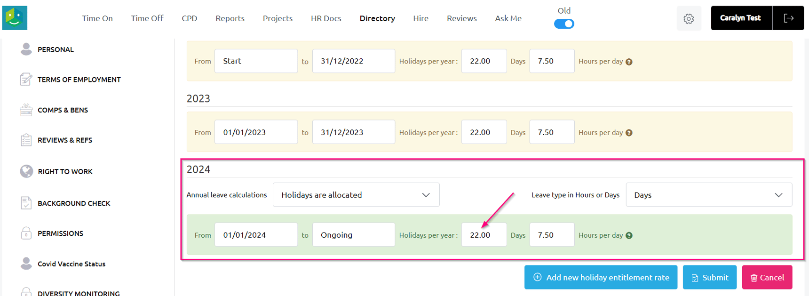Screen dimensions: 809x296
Task: Open the Leave type in Hours or Days dropdown
Action: pos(709,195)
